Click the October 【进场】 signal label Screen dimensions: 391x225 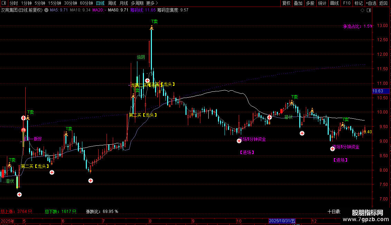pyautogui.click(x=247, y=152)
